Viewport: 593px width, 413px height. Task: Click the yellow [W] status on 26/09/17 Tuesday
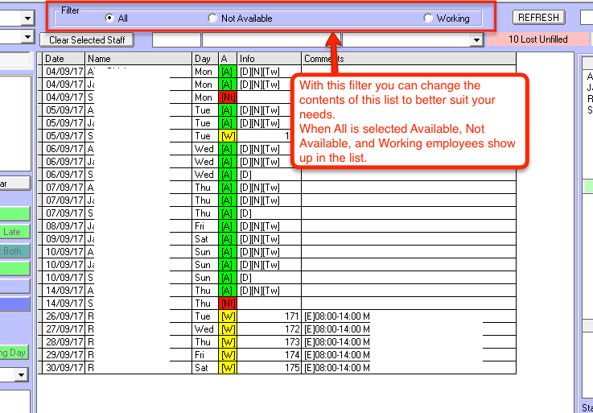[x=227, y=316]
